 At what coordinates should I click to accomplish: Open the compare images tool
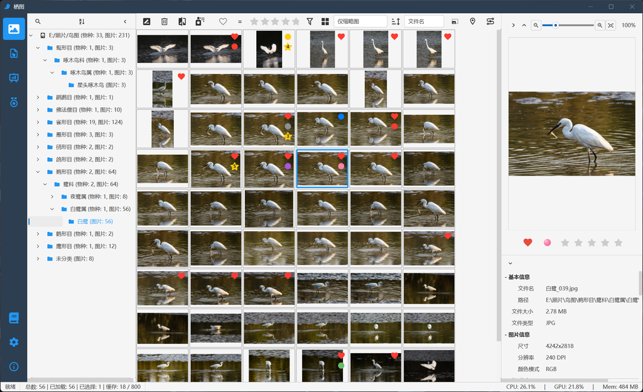coord(182,21)
